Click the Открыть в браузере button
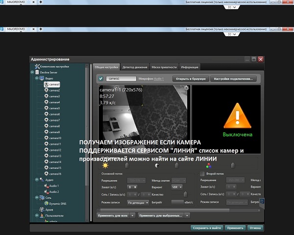This screenshot has width=294, height=235. click(x=191, y=78)
